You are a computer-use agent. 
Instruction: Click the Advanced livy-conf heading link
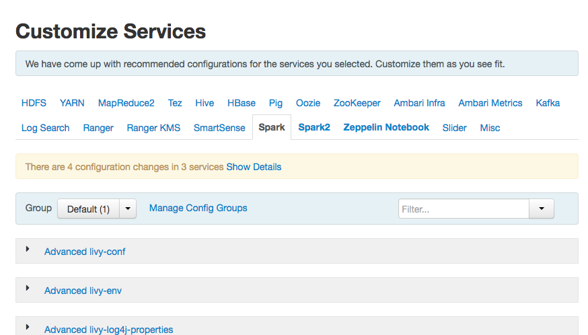click(85, 252)
